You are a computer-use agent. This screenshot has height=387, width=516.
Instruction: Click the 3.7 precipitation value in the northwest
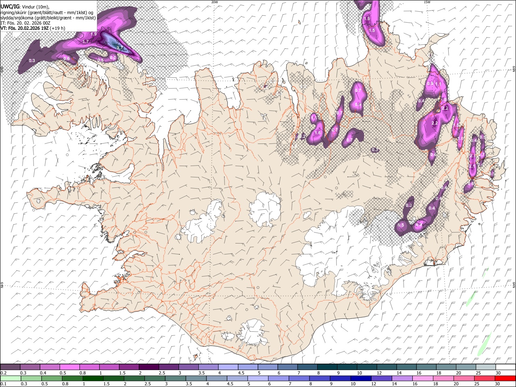tap(120, 48)
